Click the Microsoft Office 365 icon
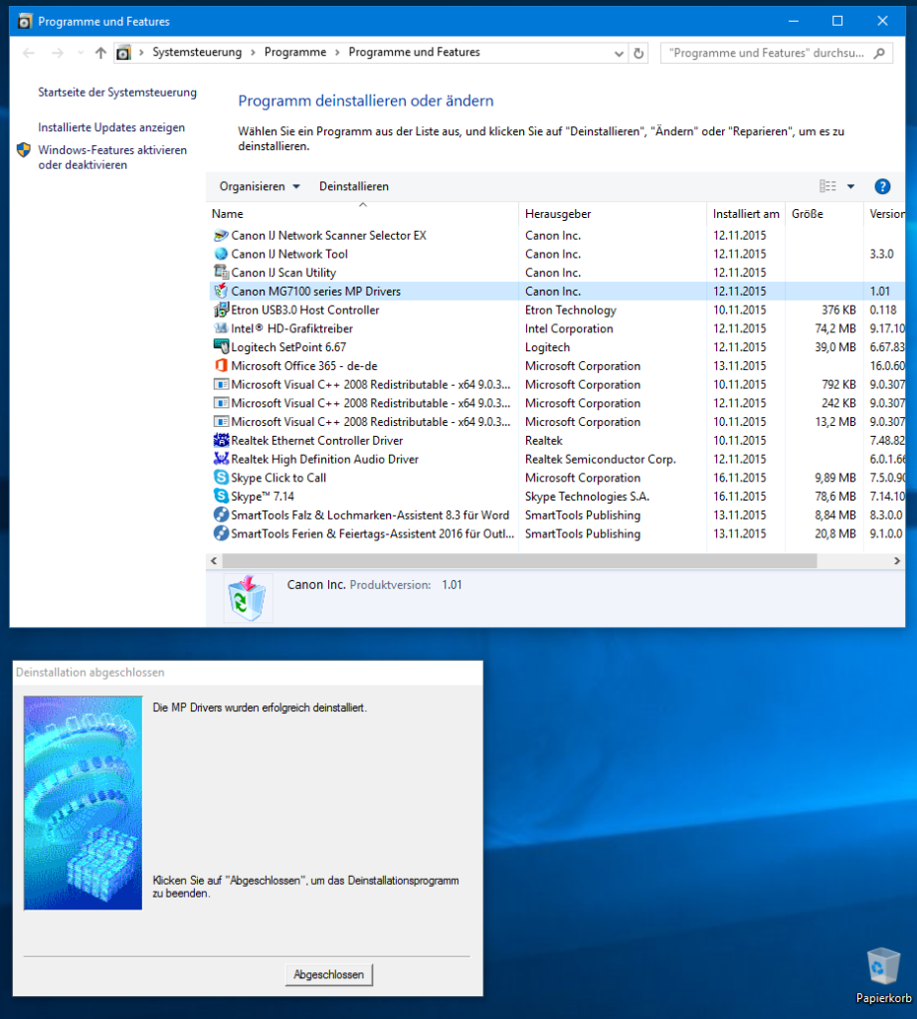The image size is (917, 1019). click(221, 366)
